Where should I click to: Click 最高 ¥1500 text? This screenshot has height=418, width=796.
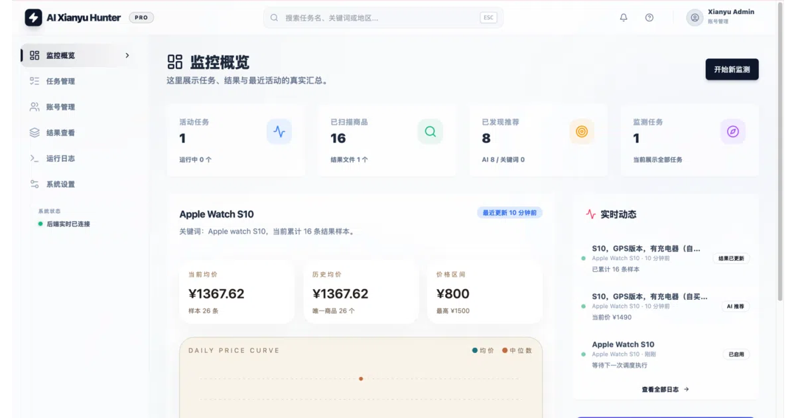click(x=453, y=311)
